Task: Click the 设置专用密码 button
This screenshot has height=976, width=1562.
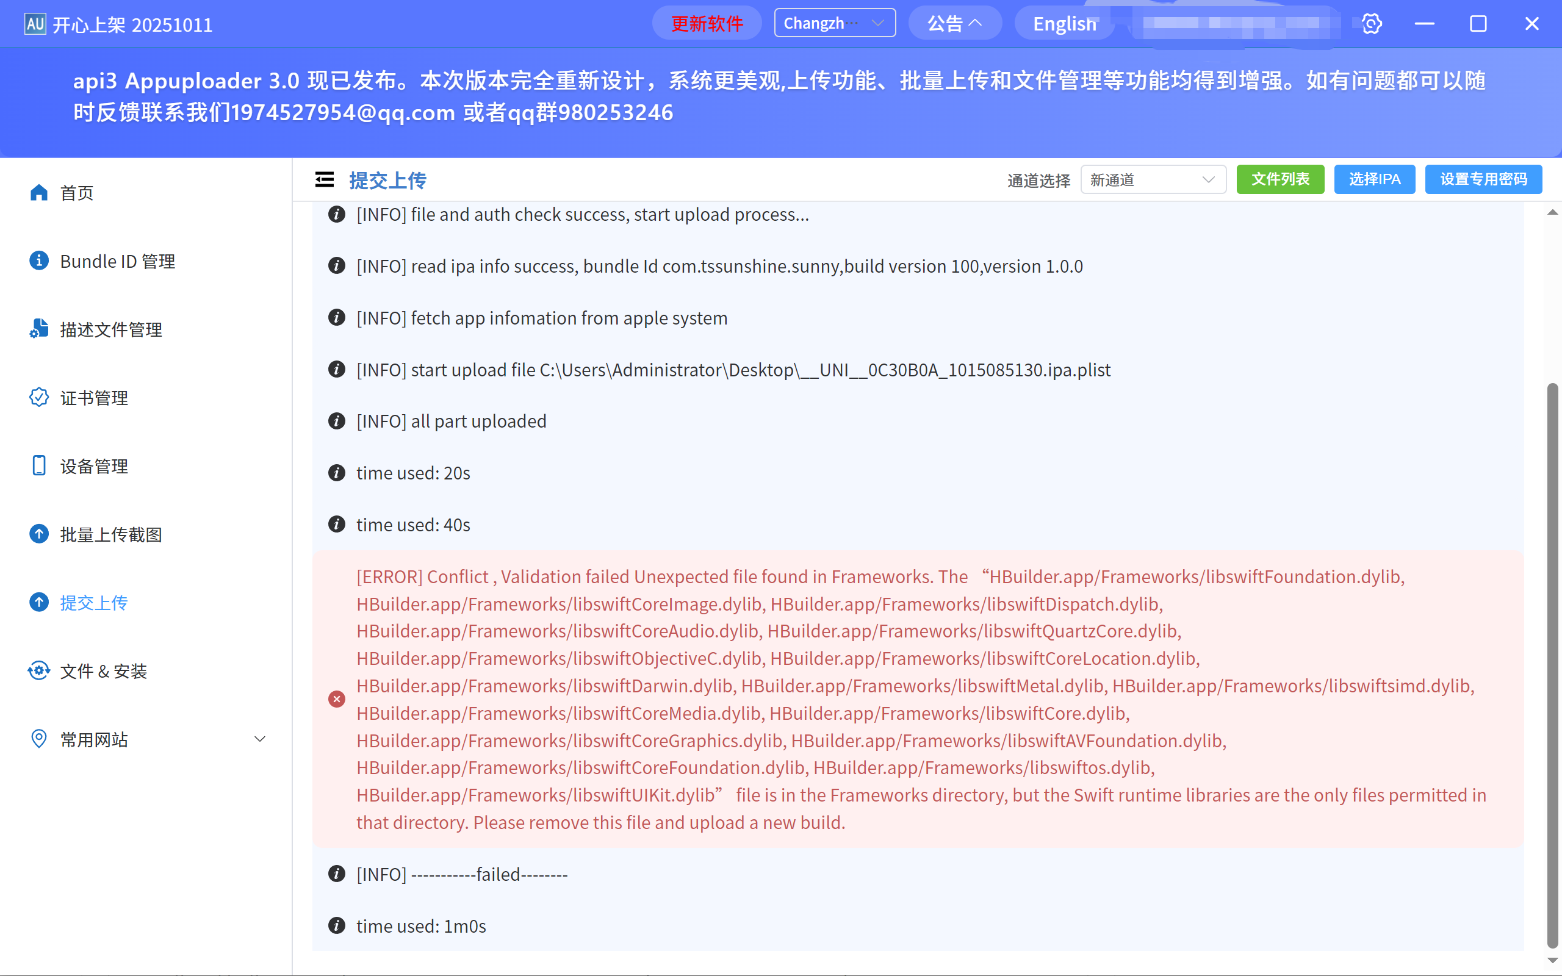Action: pyautogui.click(x=1483, y=179)
